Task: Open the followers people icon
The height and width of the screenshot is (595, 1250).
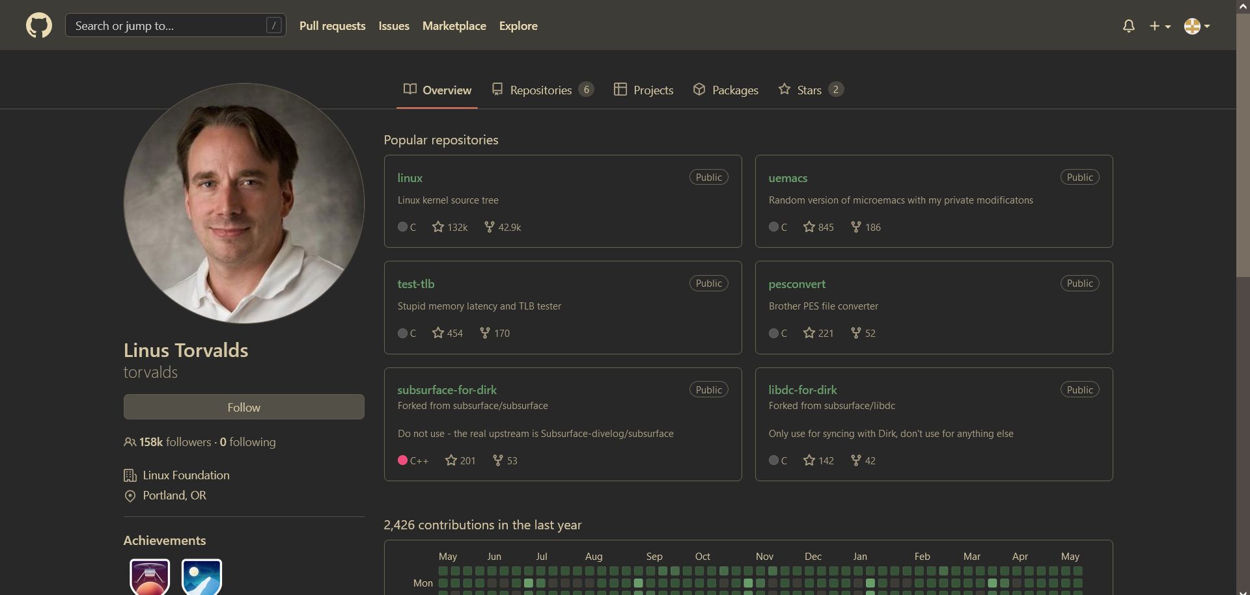Action: [130, 442]
